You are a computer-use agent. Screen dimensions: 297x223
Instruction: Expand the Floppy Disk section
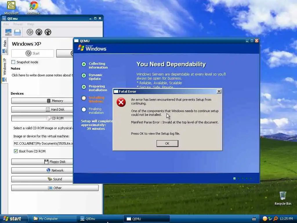click(42, 162)
